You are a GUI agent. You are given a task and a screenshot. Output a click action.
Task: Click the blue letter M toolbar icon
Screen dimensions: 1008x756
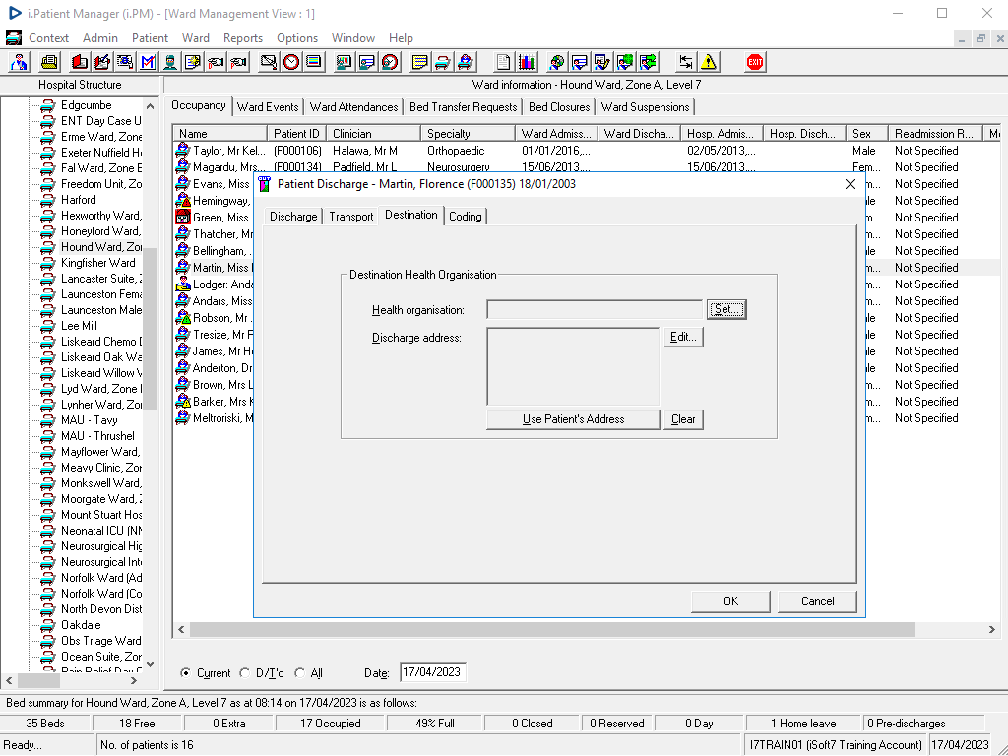pyautogui.click(x=148, y=62)
